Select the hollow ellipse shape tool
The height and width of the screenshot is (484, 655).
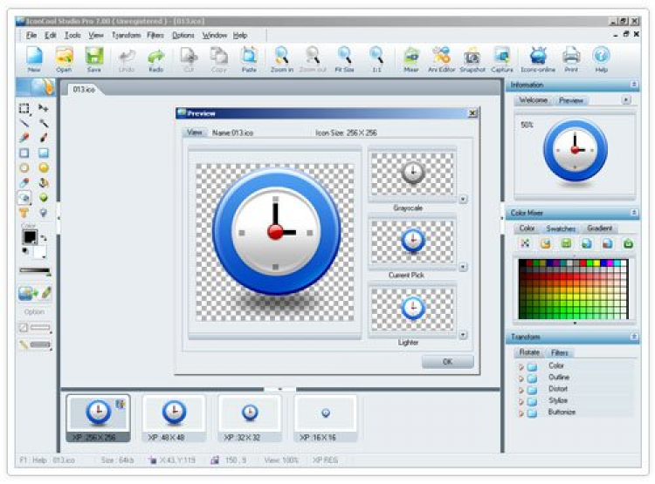coord(24,167)
